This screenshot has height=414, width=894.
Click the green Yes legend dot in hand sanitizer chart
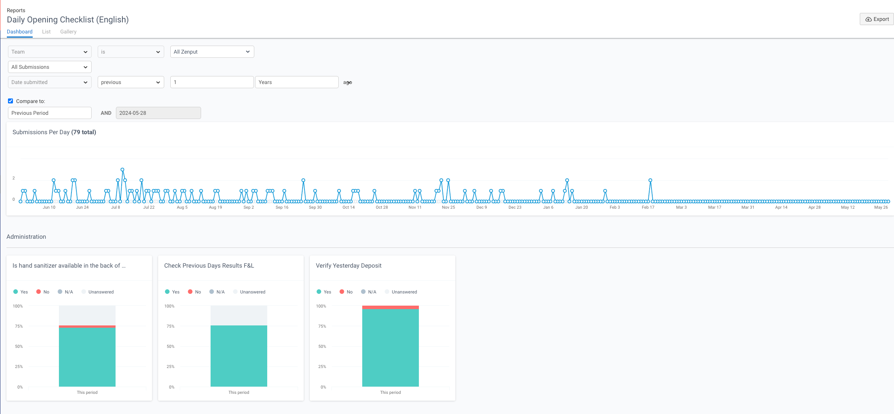15,292
